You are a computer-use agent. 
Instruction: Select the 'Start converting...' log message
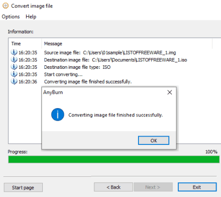[63, 74]
